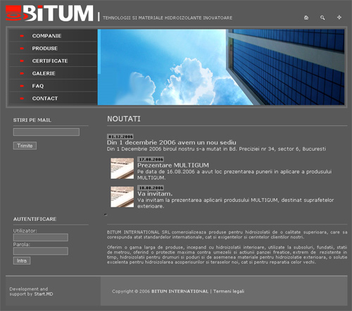This screenshot has height=311, width=352.
Task: Click the small icon below the news list
Action: click(106, 215)
